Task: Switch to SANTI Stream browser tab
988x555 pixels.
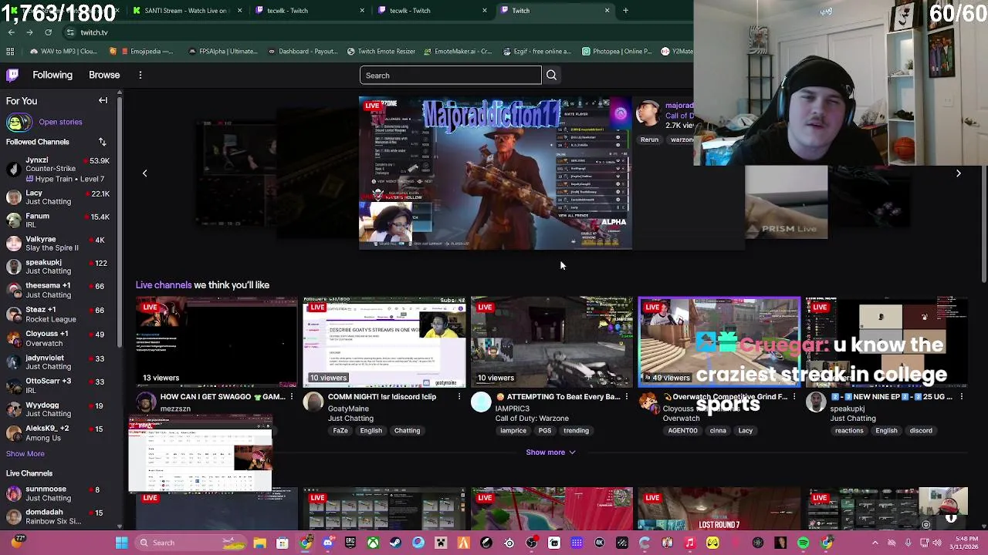Action: (x=186, y=11)
